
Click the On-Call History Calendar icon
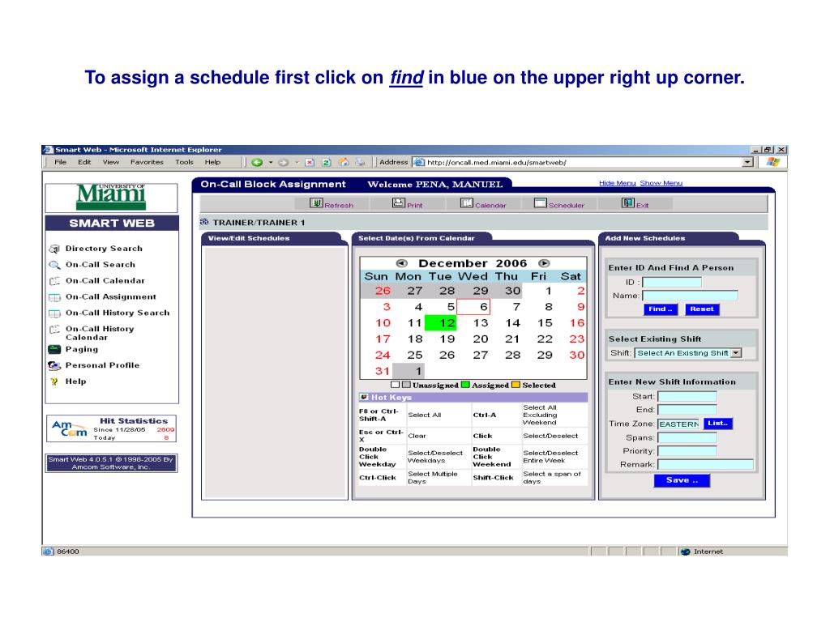click(x=54, y=329)
